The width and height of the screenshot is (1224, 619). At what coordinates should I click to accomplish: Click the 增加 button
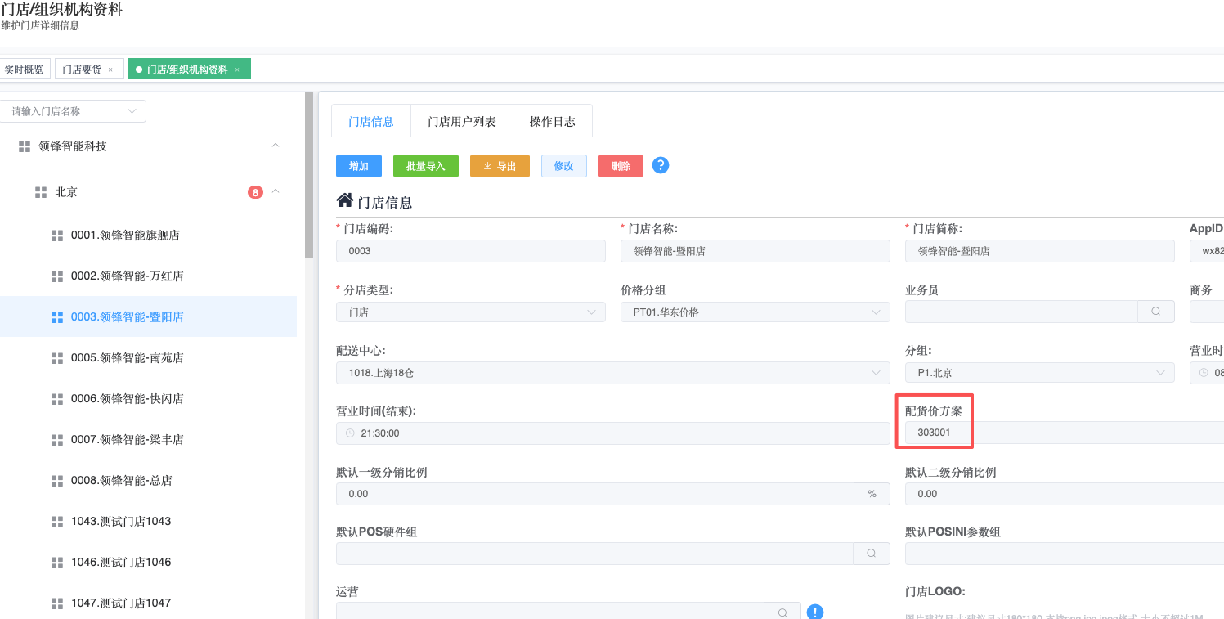point(358,166)
